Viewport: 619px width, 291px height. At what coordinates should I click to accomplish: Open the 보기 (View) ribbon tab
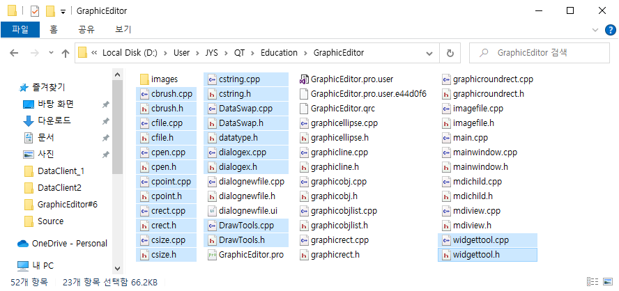[x=123, y=29]
